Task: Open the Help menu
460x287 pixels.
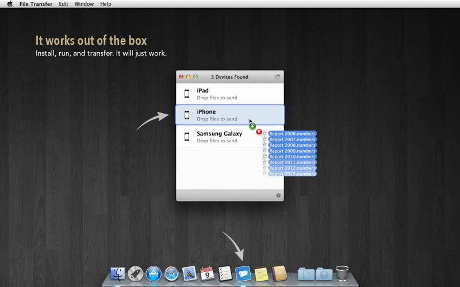Action: (x=106, y=4)
